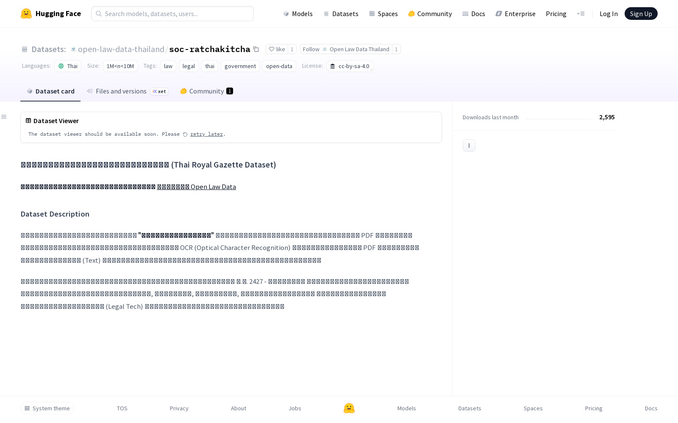Image resolution: width=678 pixels, height=423 pixels.
Task: Click the retry later refresh icon
Action: 185,135
